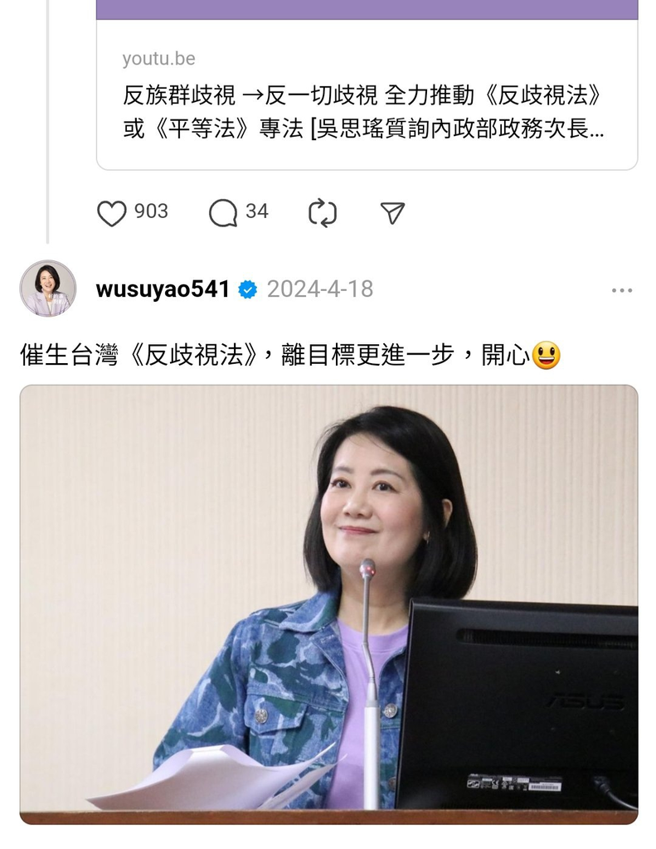Open the photo of woman at microphone

[328, 604]
